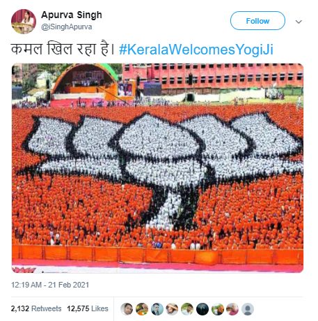
Task: Expand the tweet options chevron
Action: click(299, 22)
